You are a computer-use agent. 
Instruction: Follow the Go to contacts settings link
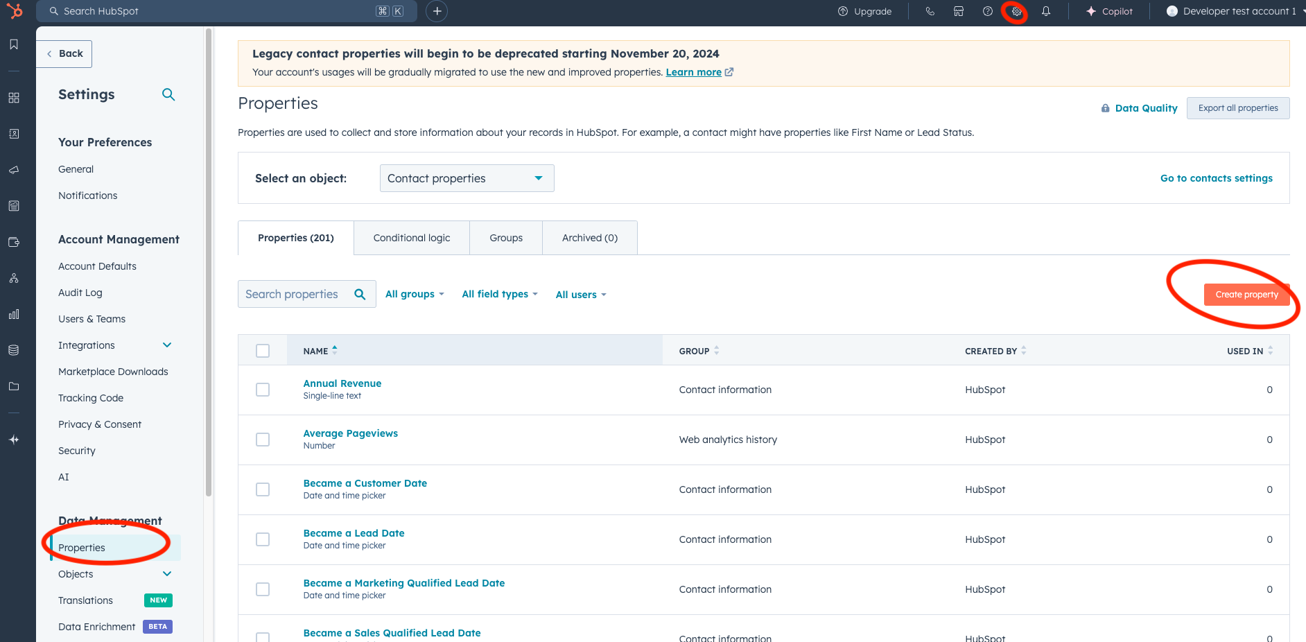[1216, 178]
